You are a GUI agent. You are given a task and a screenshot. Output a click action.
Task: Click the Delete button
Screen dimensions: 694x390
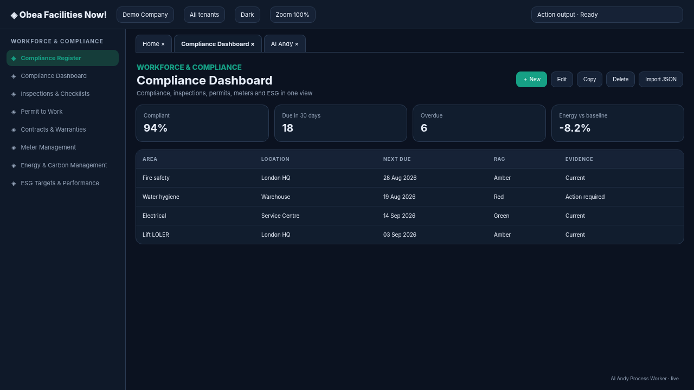click(620, 79)
